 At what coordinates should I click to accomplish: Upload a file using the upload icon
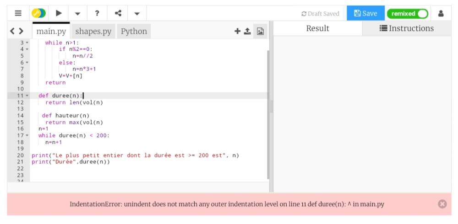(247, 31)
